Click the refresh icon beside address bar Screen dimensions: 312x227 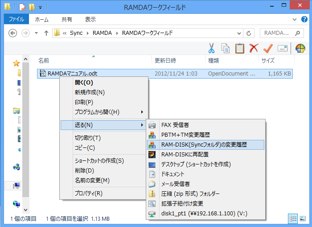pyautogui.click(x=248, y=34)
